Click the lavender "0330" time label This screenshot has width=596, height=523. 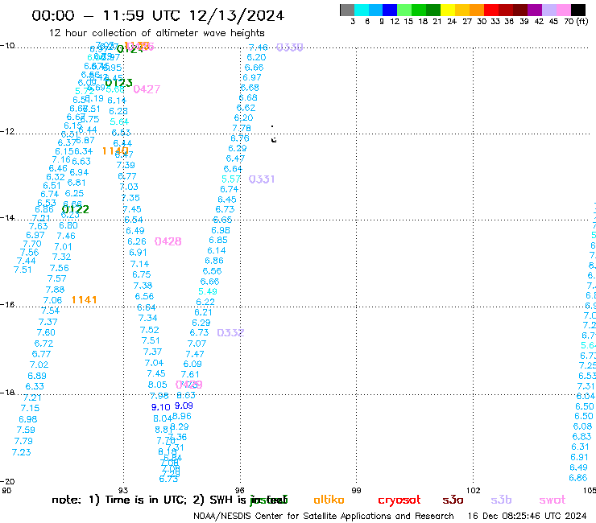(290, 47)
